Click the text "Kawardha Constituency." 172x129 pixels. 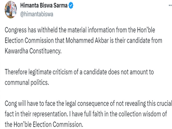click(x=33, y=51)
